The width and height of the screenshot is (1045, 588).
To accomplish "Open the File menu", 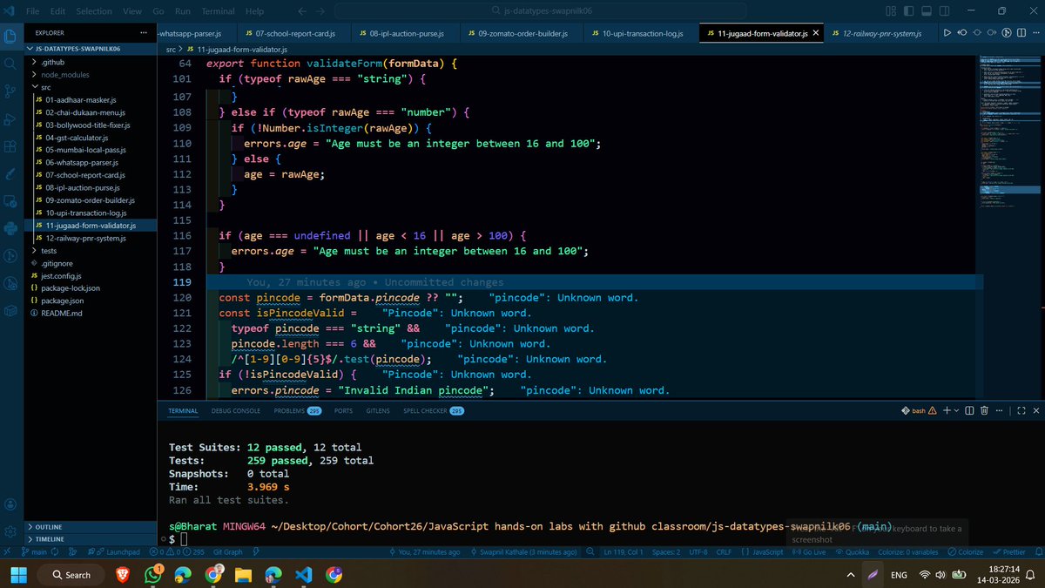I will (32, 11).
